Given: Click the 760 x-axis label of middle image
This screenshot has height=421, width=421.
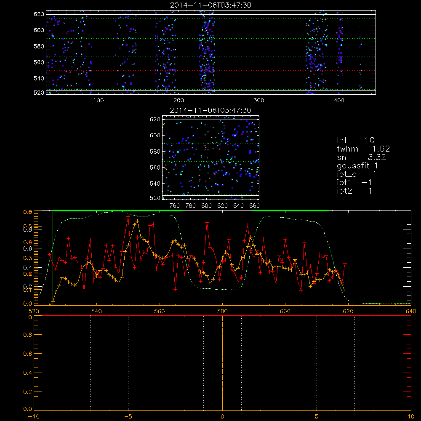Looking at the screenshot, I should pos(175,206).
